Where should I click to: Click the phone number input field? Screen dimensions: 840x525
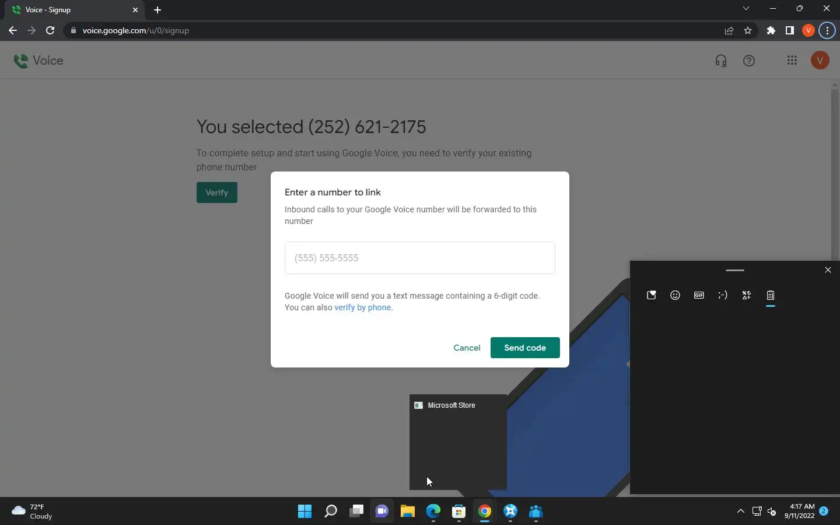click(x=420, y=258)
